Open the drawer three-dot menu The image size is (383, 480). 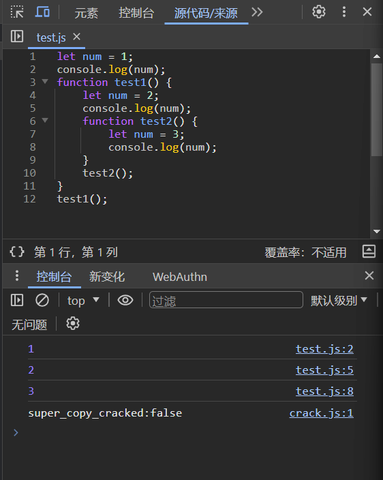pos(17,276)
